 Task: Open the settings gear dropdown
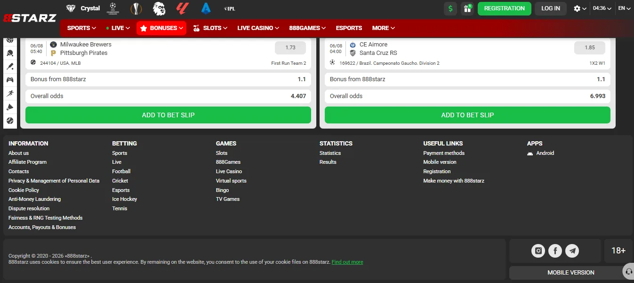[x=580, y=8]
